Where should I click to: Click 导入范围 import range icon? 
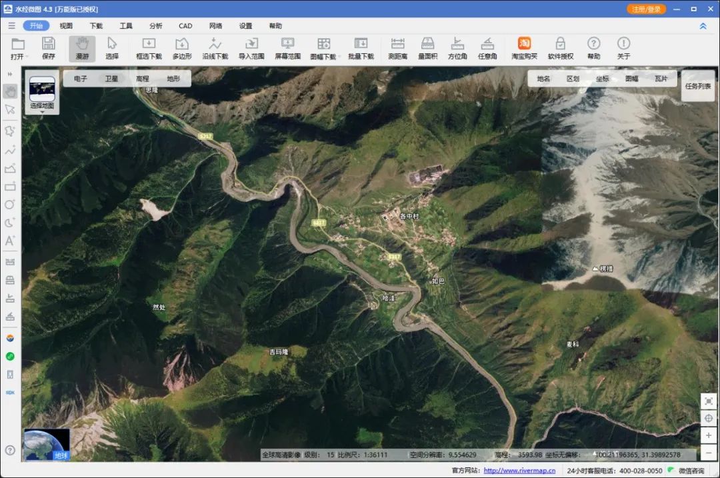251,48
